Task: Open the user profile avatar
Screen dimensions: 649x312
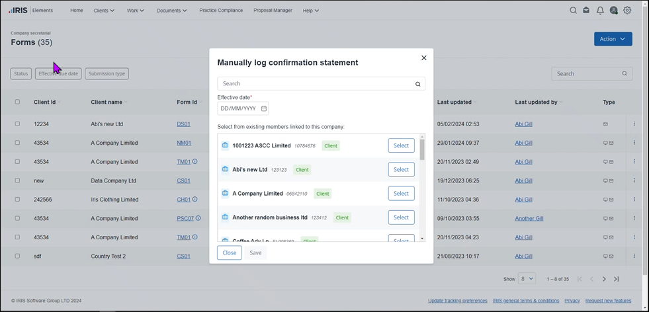Action: 614,11
